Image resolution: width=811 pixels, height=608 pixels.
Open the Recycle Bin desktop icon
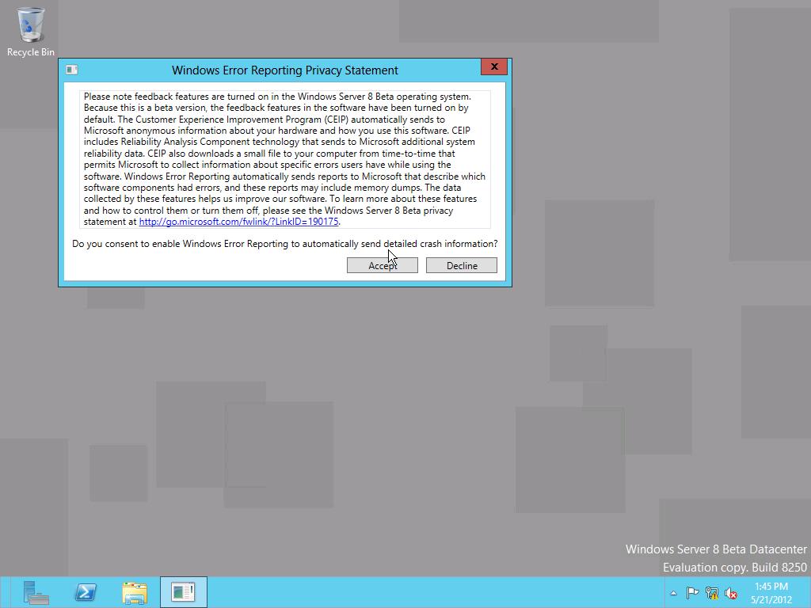[x=31, y=31]
